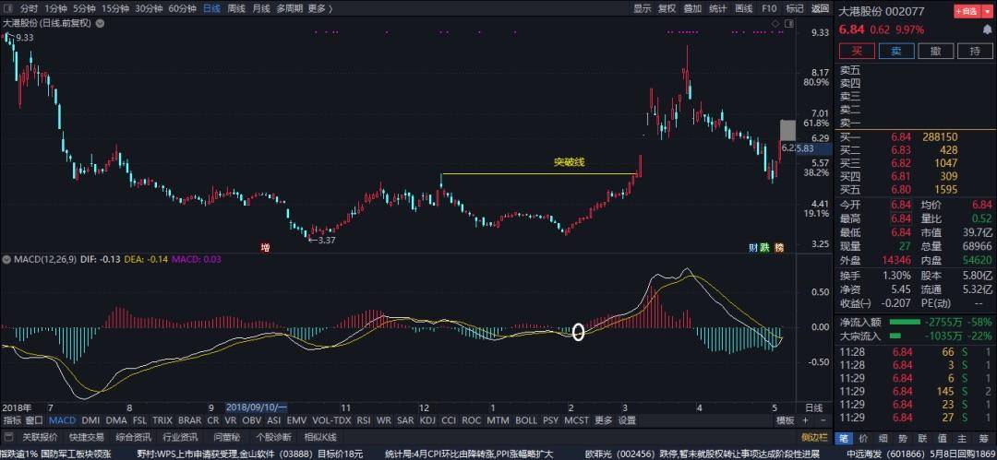
Task: Open the 多周期 multi-period option
Action: tap(289, 8)
